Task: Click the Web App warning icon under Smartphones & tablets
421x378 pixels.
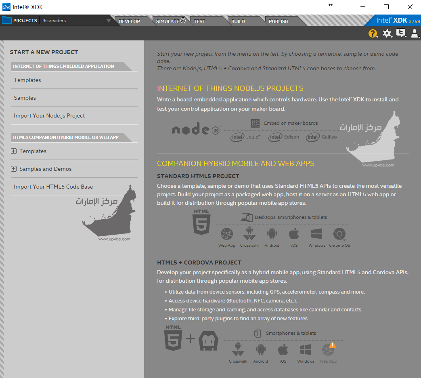Action: (x=329, y=349)
